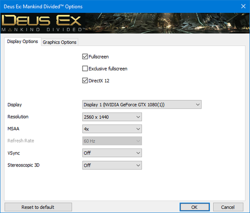Open the Stereoscopic 3D Off combo box

tap(112, 165)
